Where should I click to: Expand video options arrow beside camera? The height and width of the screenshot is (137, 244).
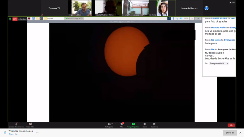coord(35,124)
